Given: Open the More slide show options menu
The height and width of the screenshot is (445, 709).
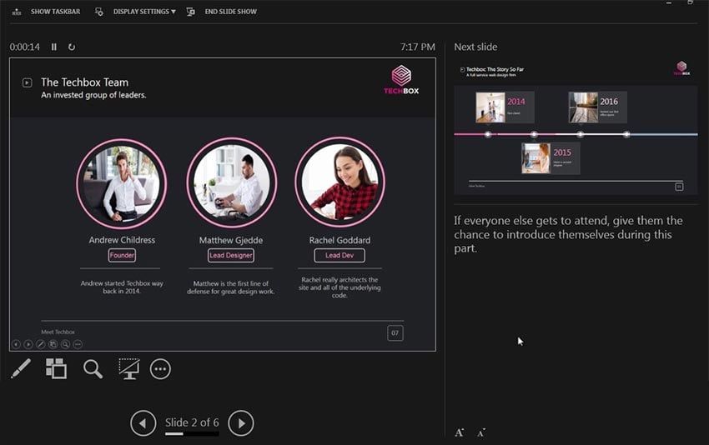Looking at the screenshot, I should pos(160,368).
